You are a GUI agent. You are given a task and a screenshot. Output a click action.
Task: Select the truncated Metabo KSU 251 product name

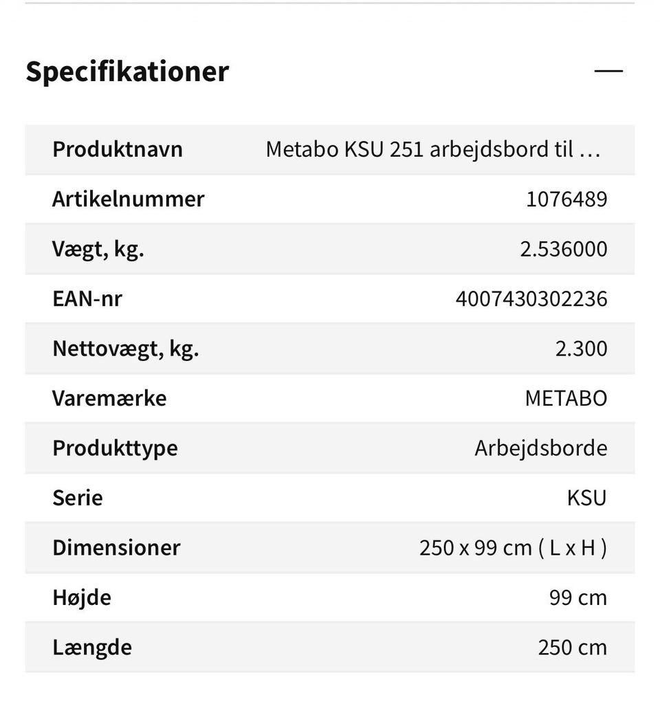pos(433,149)
